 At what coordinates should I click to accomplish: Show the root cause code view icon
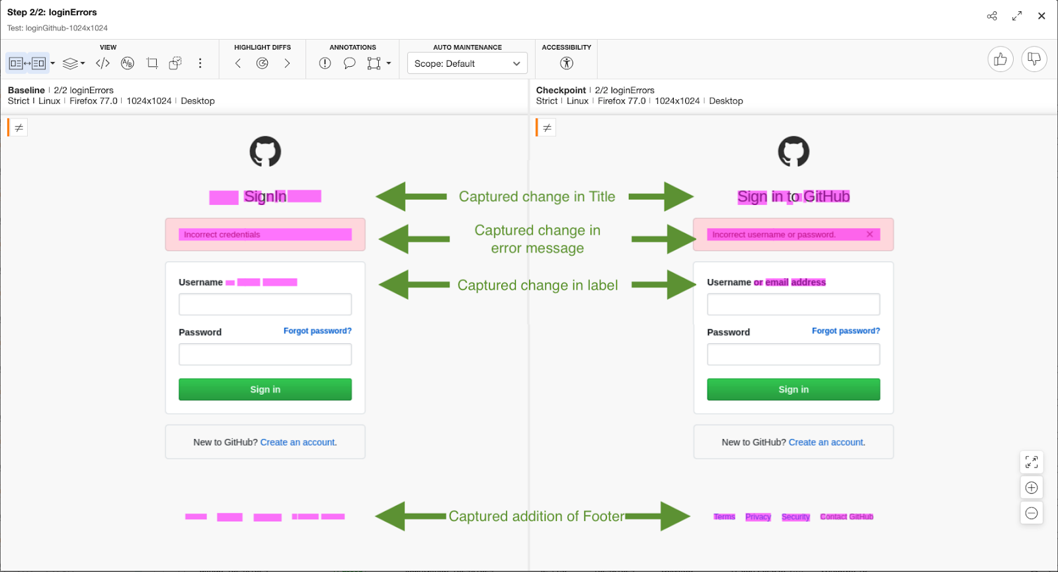102,63
